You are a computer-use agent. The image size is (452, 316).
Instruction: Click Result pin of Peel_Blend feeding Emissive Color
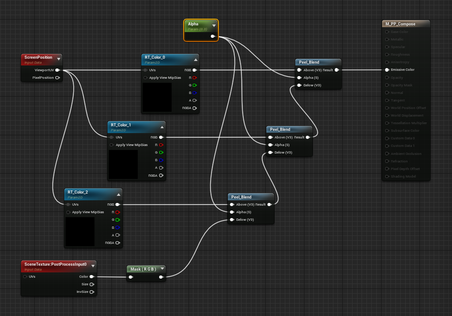(337, 70)
